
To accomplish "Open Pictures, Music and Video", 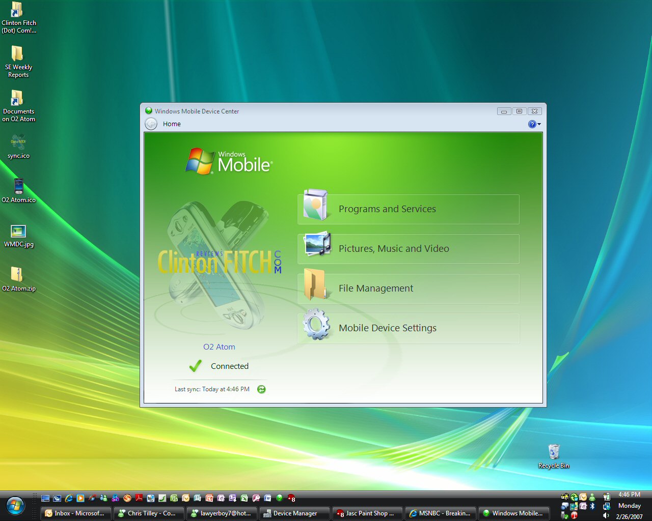I will point(409,249).
